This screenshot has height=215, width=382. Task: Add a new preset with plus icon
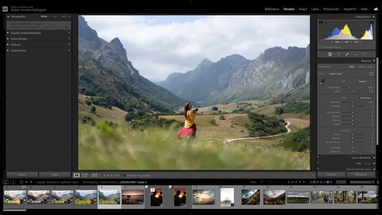coord(69,33)
